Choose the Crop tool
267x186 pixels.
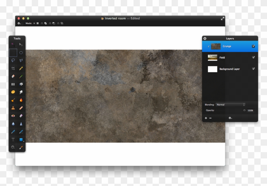click(13, 68)
